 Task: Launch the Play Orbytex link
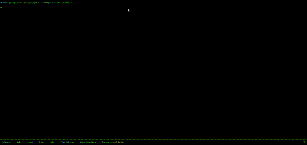pyautogui.click(x=67, y=143)
